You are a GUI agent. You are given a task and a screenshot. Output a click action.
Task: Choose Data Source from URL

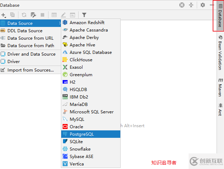coord(30,38)
